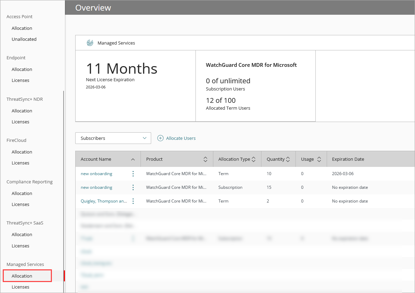The width and height of the screenshot is (415, 293).
Task: Click the Usage column sort icon
Action: point(320,159)
